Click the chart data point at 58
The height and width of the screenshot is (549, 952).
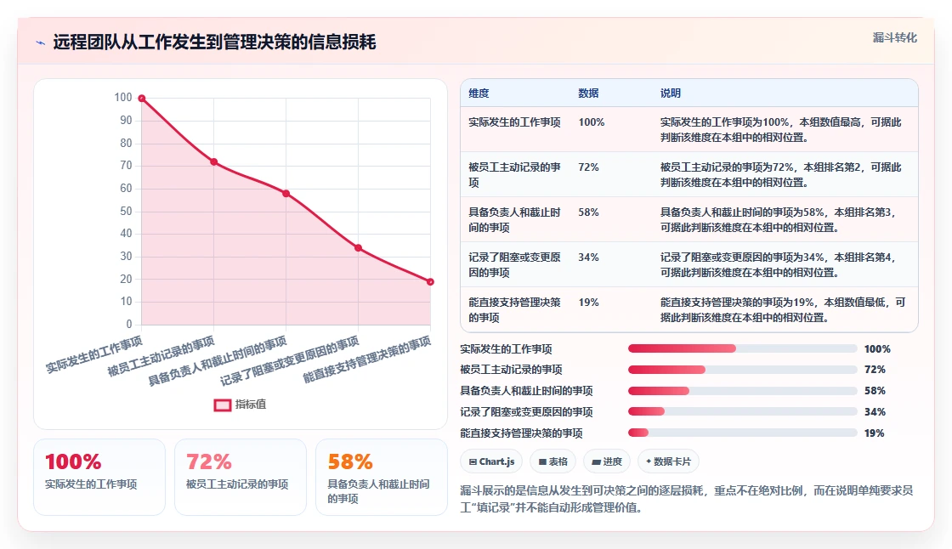click(x=286, y=193)
